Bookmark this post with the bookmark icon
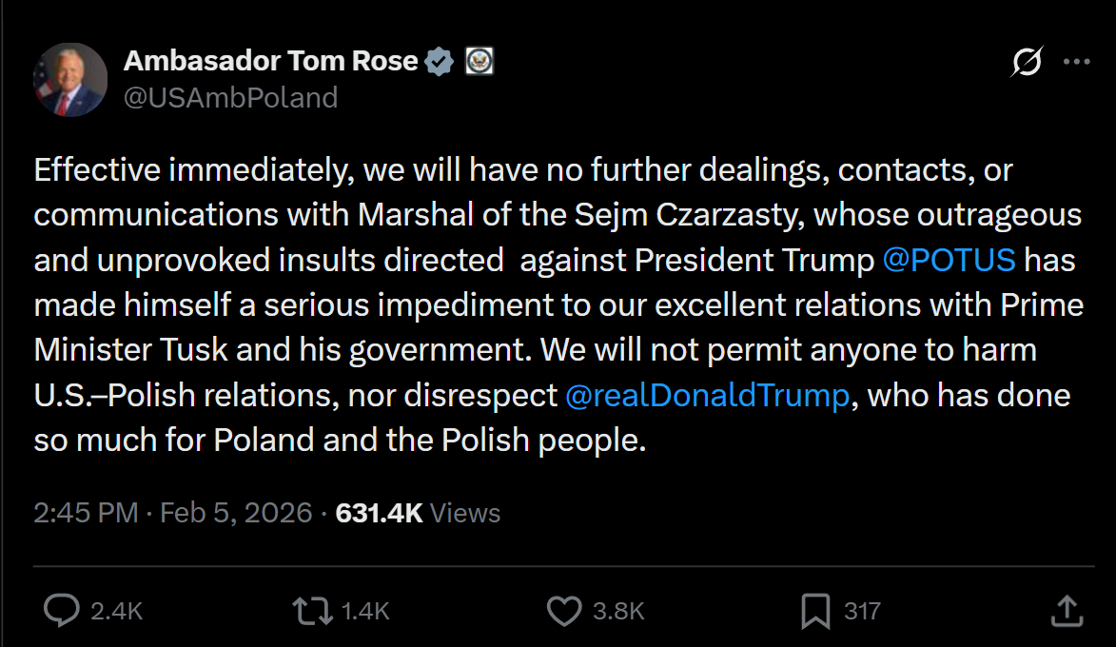Image resolution: width=1116 pixels, height=647 pixels. point(815,611)
